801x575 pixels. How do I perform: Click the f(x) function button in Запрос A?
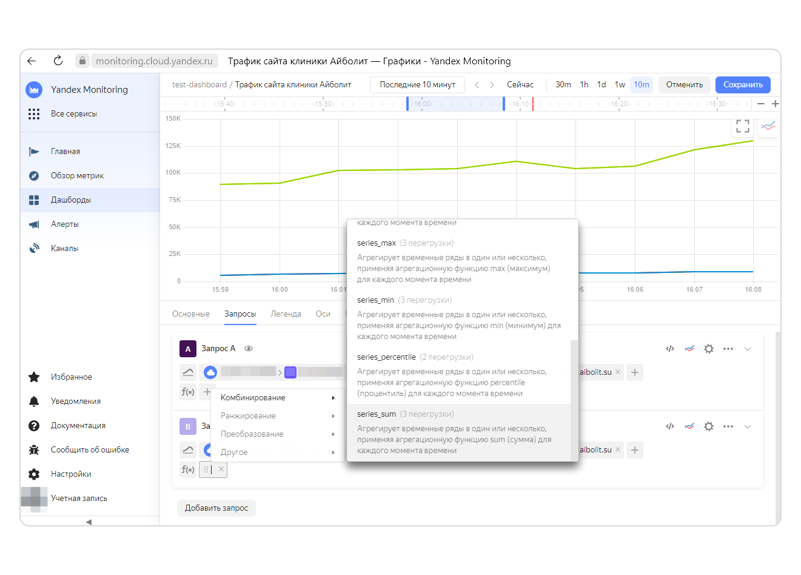click(x=188, y=392)
